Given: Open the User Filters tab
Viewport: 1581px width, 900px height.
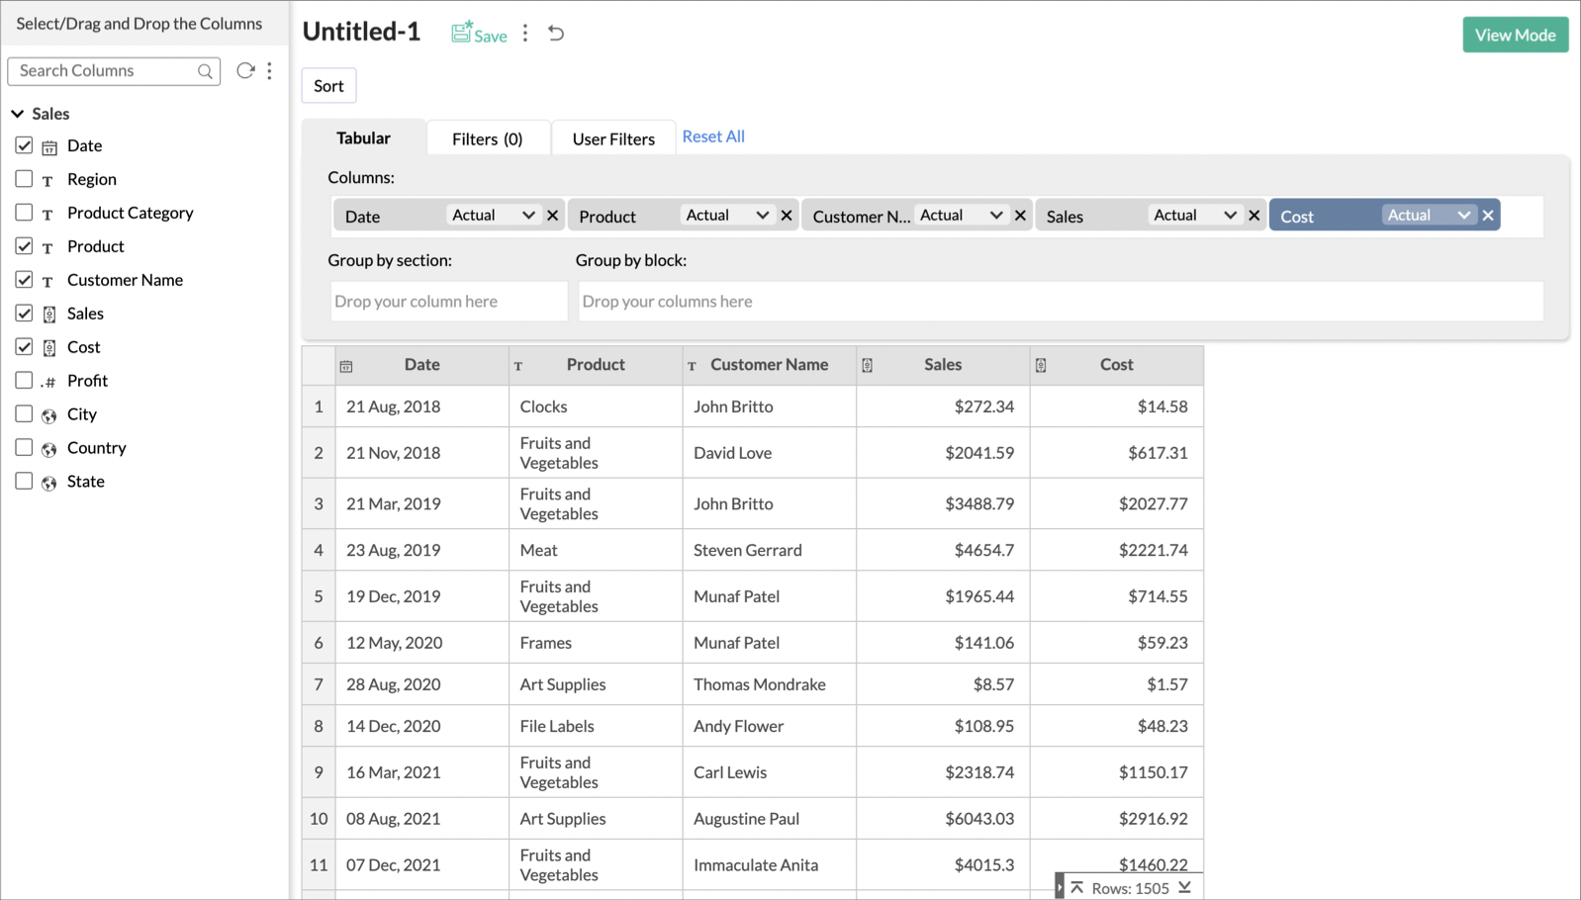Looking at the screenshot, I should click(613, 138).
